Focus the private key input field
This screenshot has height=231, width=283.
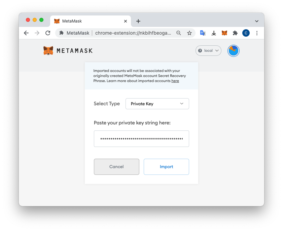[x=141, y=139]
